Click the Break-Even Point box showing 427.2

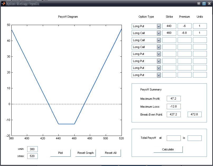[x=174, y=114]
